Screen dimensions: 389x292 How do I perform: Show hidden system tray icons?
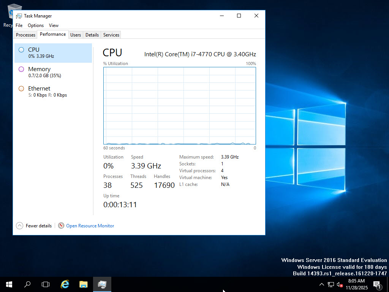[322, 284]
